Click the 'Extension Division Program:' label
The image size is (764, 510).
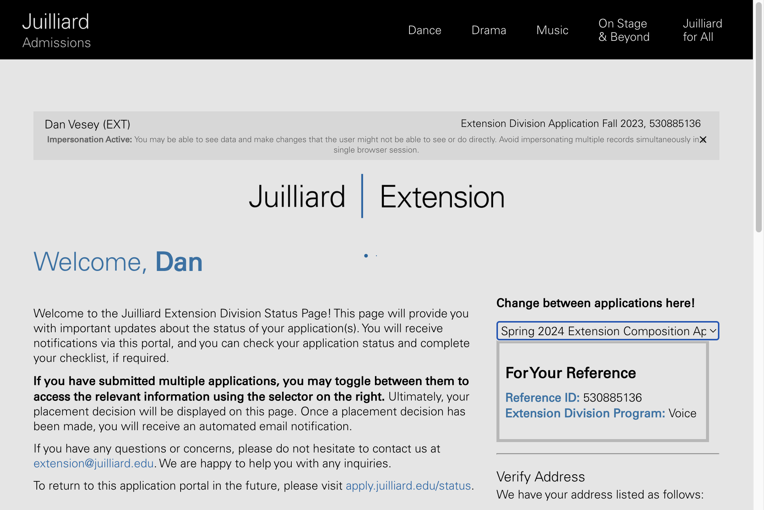(x=585, y=413)
